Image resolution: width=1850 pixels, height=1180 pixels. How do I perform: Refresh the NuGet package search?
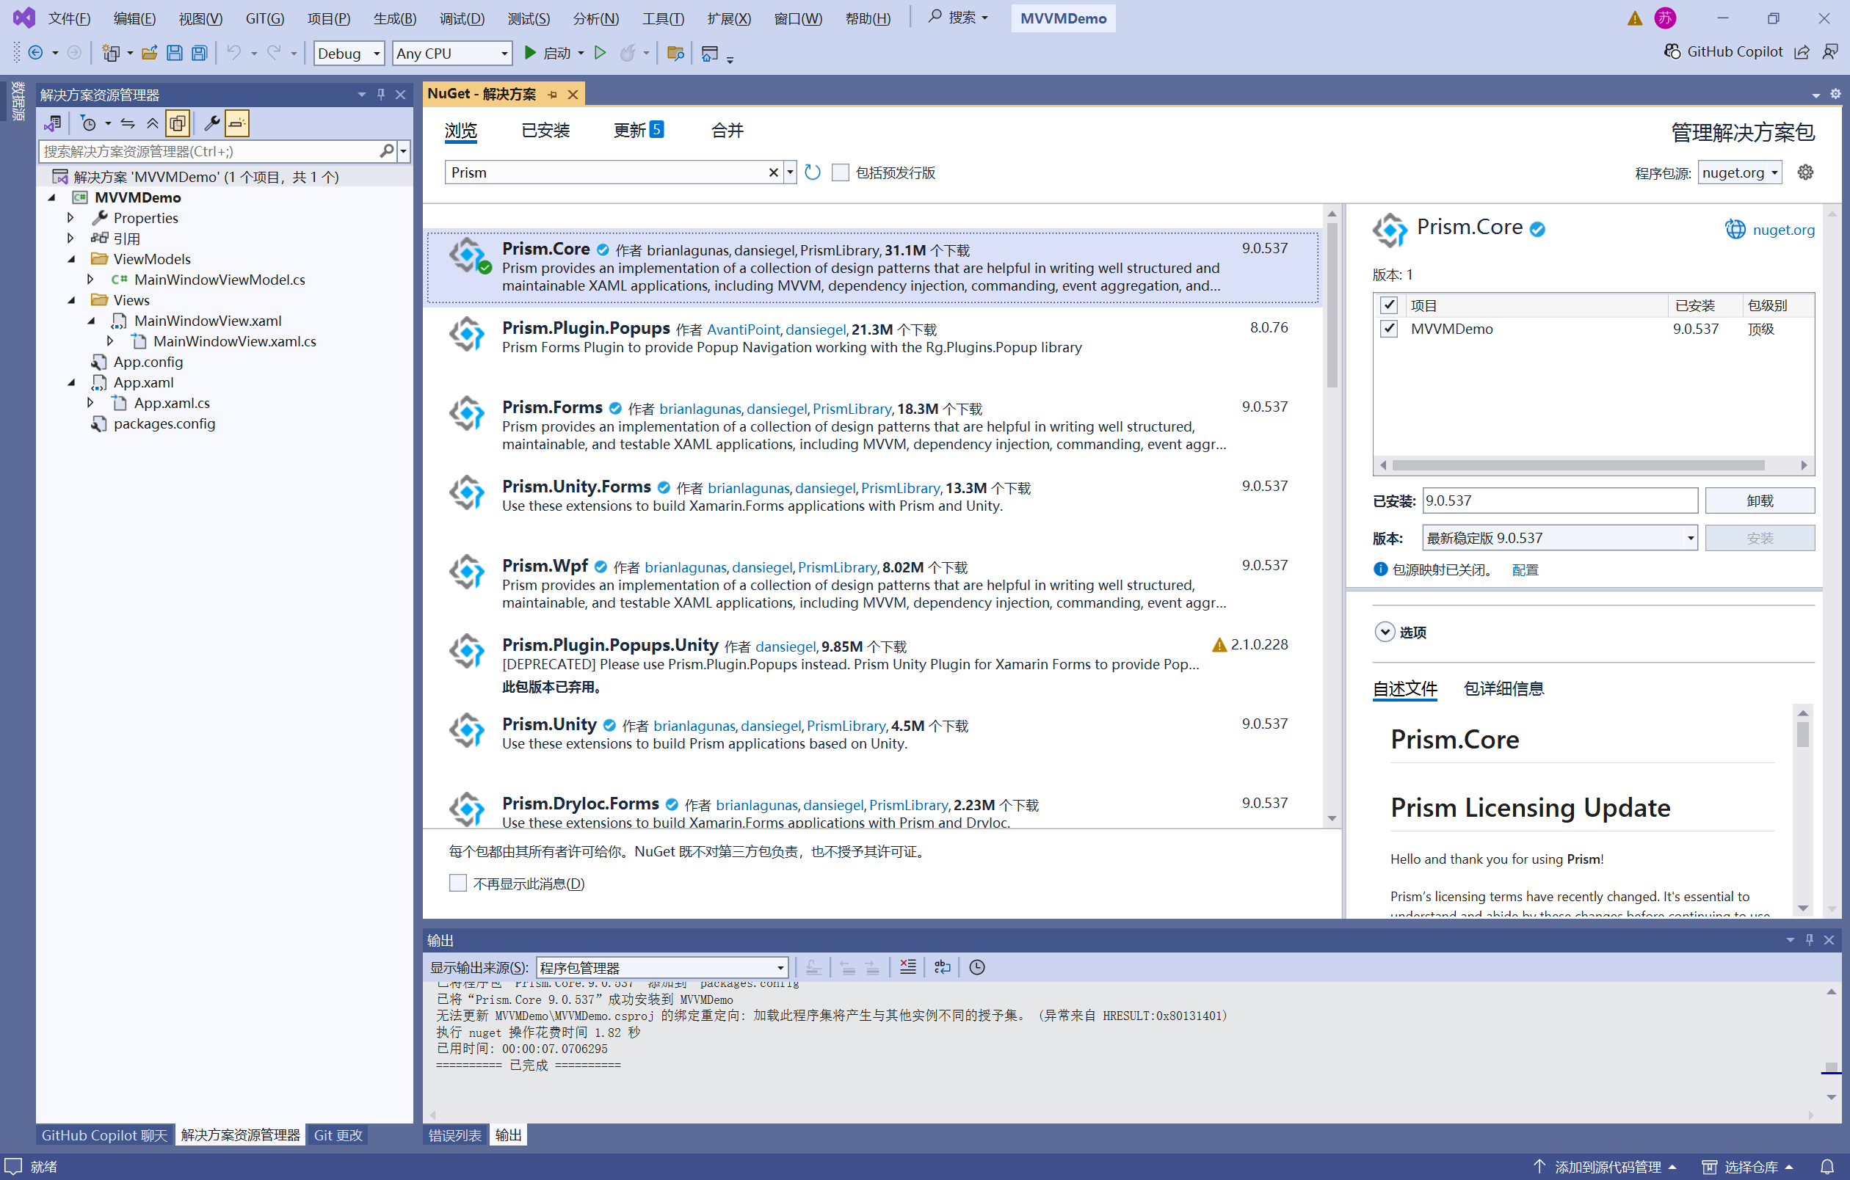pyautogui.click(x=813, y=172)
